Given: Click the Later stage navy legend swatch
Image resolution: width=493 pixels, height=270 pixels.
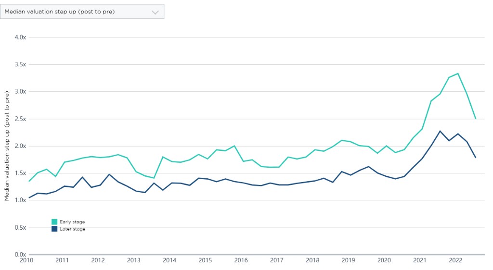Looking at the screenshot, I should (x=54, y=229).
